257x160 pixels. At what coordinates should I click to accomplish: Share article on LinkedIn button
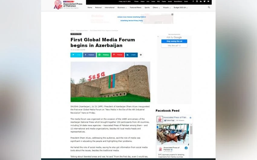(x=131, y=55)
